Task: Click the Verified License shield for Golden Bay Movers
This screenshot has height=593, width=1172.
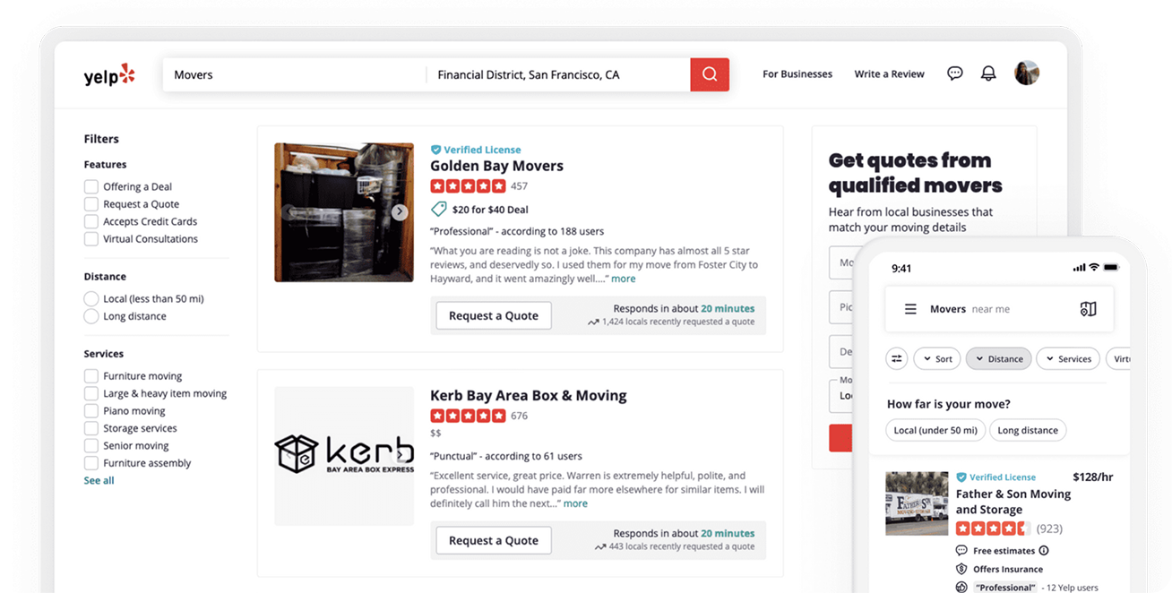Action: [x=435, y=150]
